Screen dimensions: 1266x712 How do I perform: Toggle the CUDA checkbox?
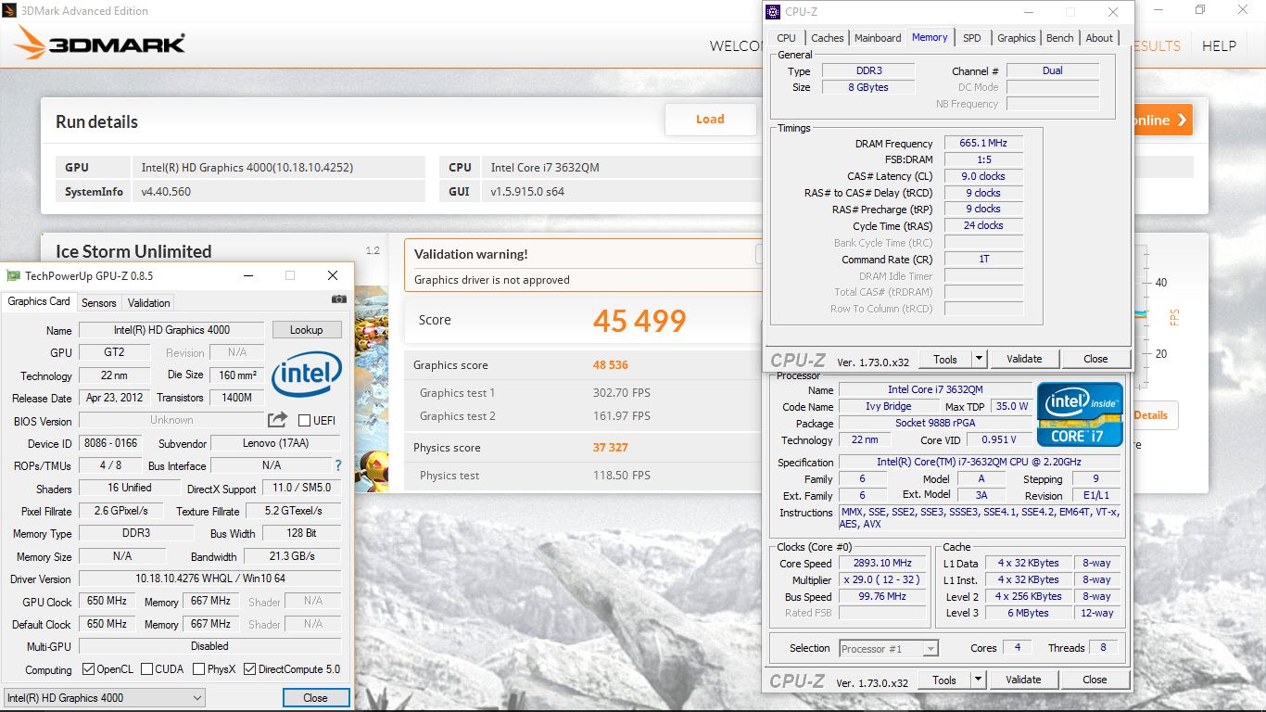(148, 669)
